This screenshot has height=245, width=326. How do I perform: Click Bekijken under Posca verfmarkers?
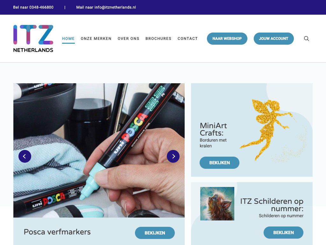tap(155, 233)
